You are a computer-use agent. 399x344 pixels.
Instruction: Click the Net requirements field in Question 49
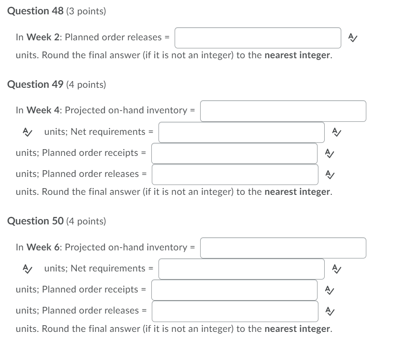[x=242, y=132]
